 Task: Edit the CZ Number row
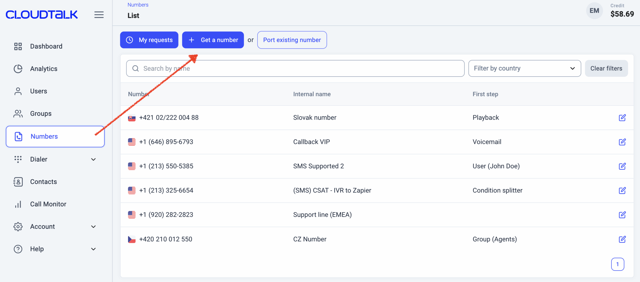(622, 239)
